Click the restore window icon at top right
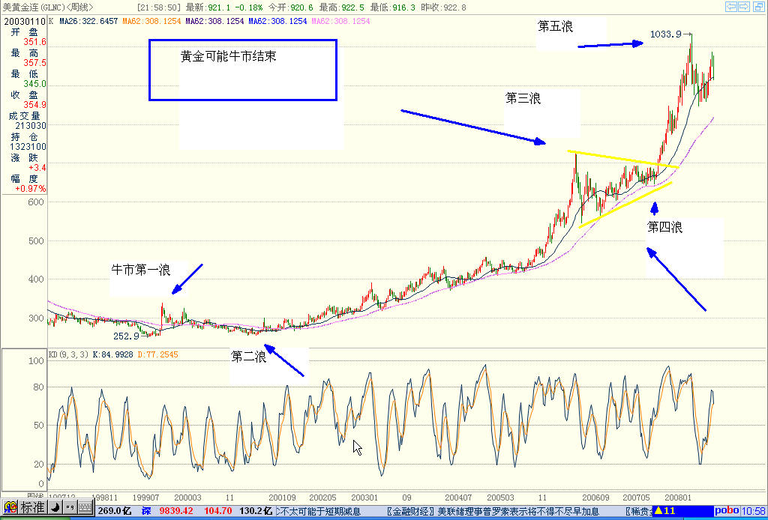Image resolution: width=768 pixels, height=520 pixels. click(x=757, y=7)
